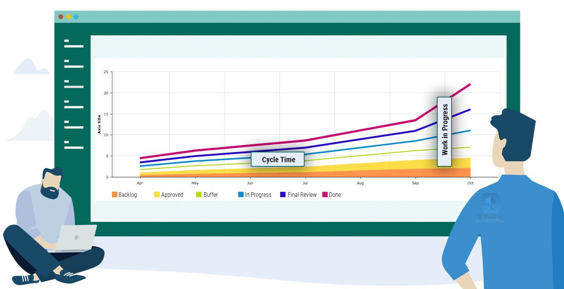Click the Jul x-axis label
The image size is (564, 289).
305,183
